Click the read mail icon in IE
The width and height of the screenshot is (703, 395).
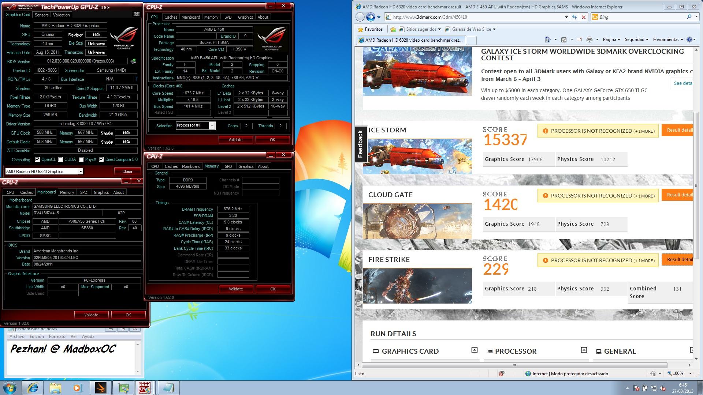coord(579,39)
